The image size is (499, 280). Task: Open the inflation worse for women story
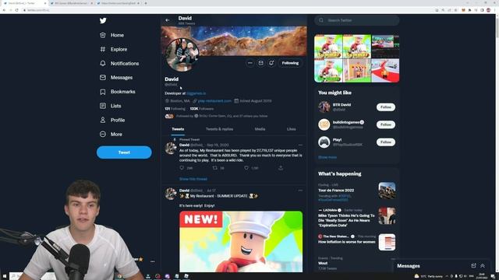tap(346, 242)
